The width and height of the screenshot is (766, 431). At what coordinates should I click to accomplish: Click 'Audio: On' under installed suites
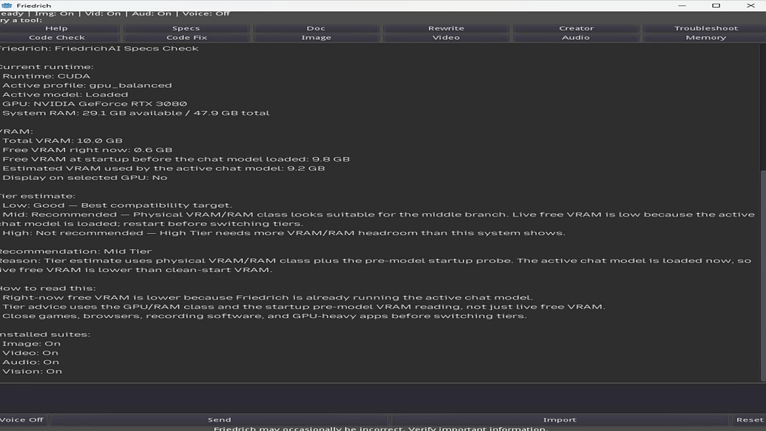[x=31, y=362]
